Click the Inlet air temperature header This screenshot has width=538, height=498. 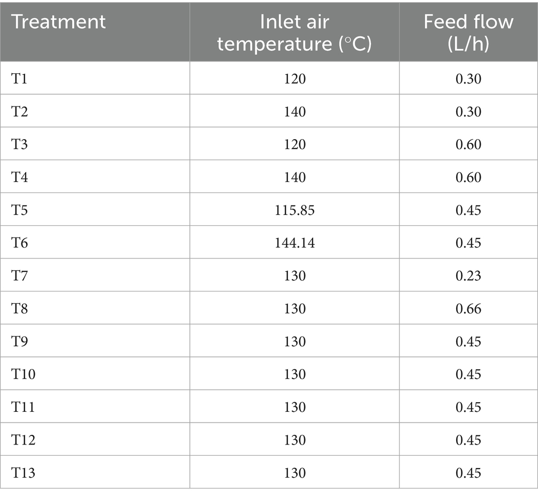[294, 32]
